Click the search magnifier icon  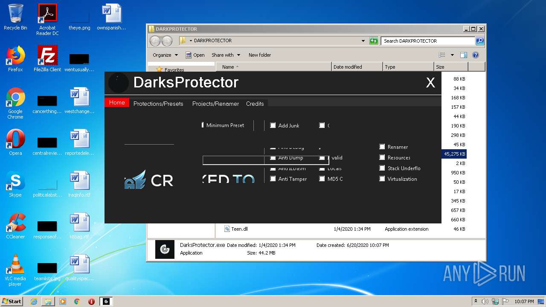[x=480, y=41]
